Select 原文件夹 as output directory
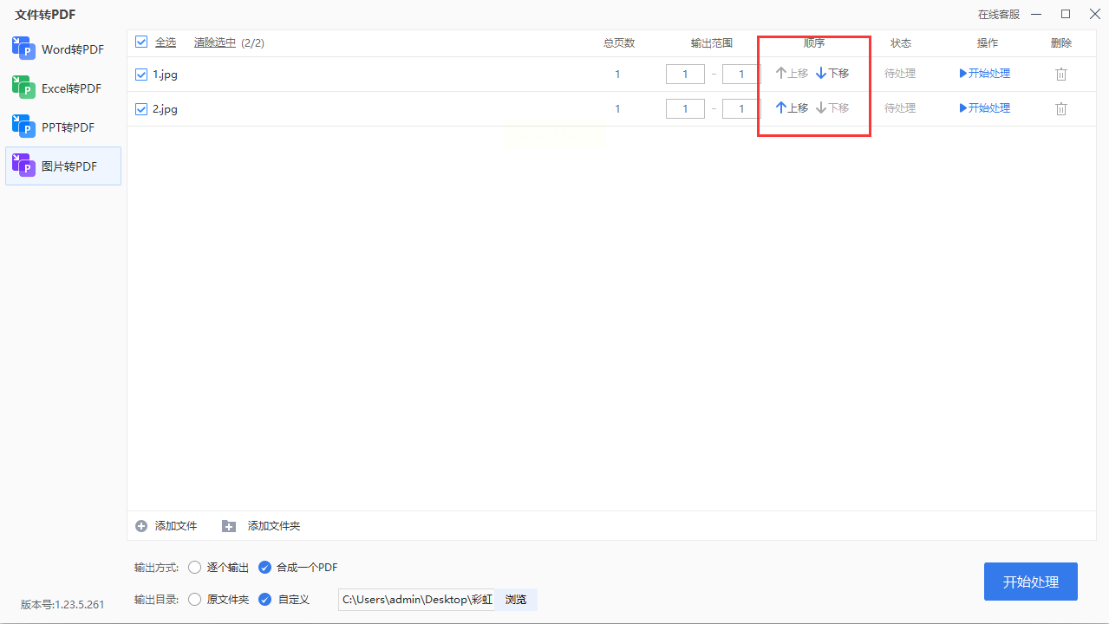This screenshot has height=624, width=1109. (194, 599)
